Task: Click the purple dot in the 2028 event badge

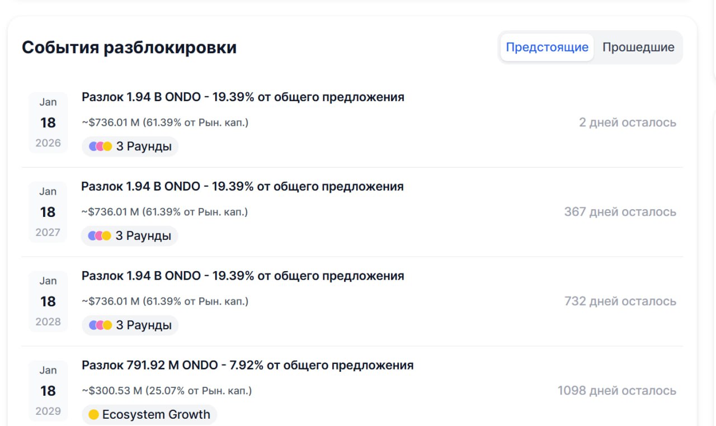Action: [x=92, y=325]
